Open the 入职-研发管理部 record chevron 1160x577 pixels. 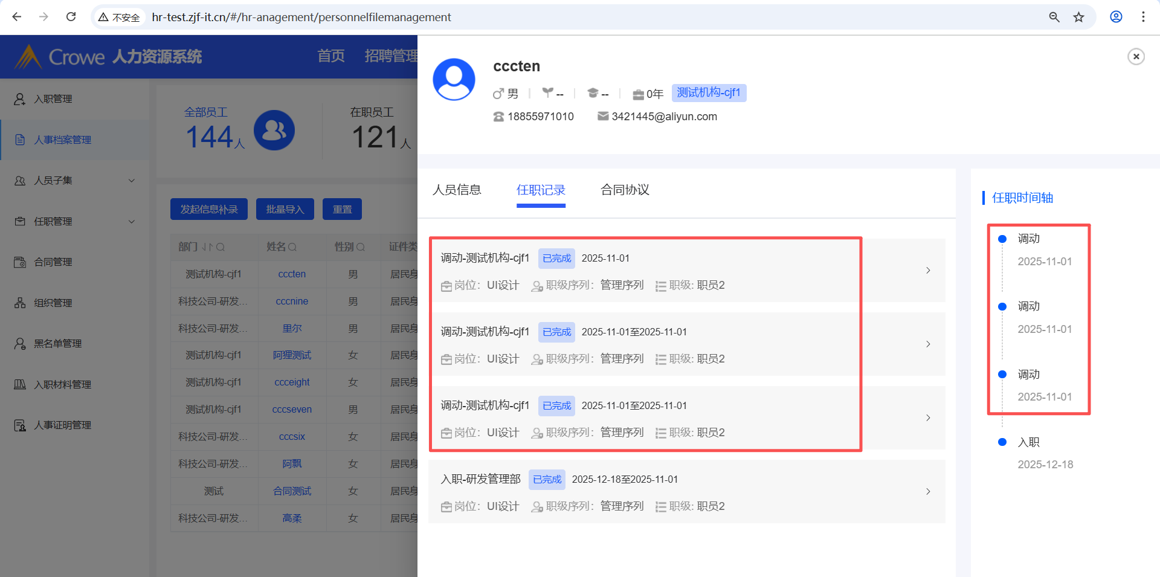click(x=928, y=491)
